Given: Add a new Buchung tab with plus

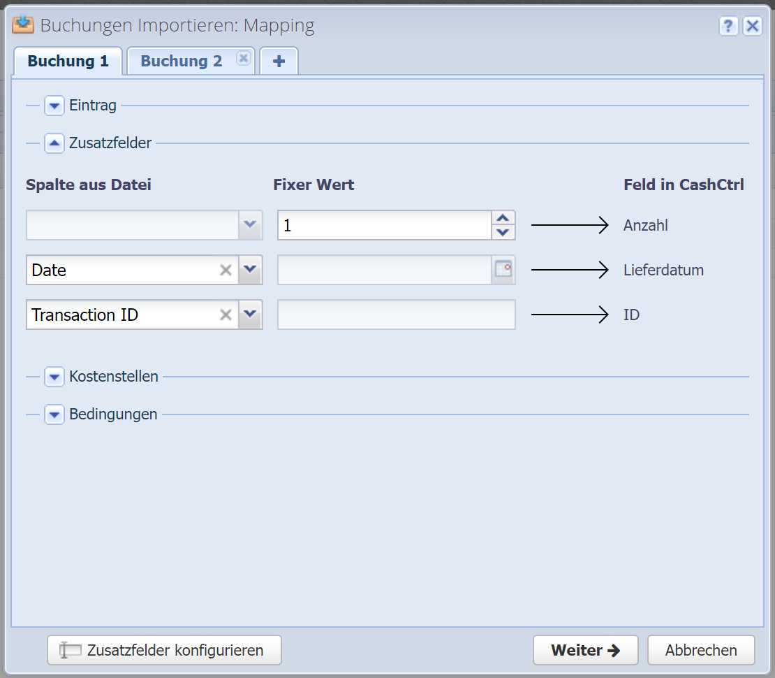Looking at the screenshot, I should click(279, 62).
